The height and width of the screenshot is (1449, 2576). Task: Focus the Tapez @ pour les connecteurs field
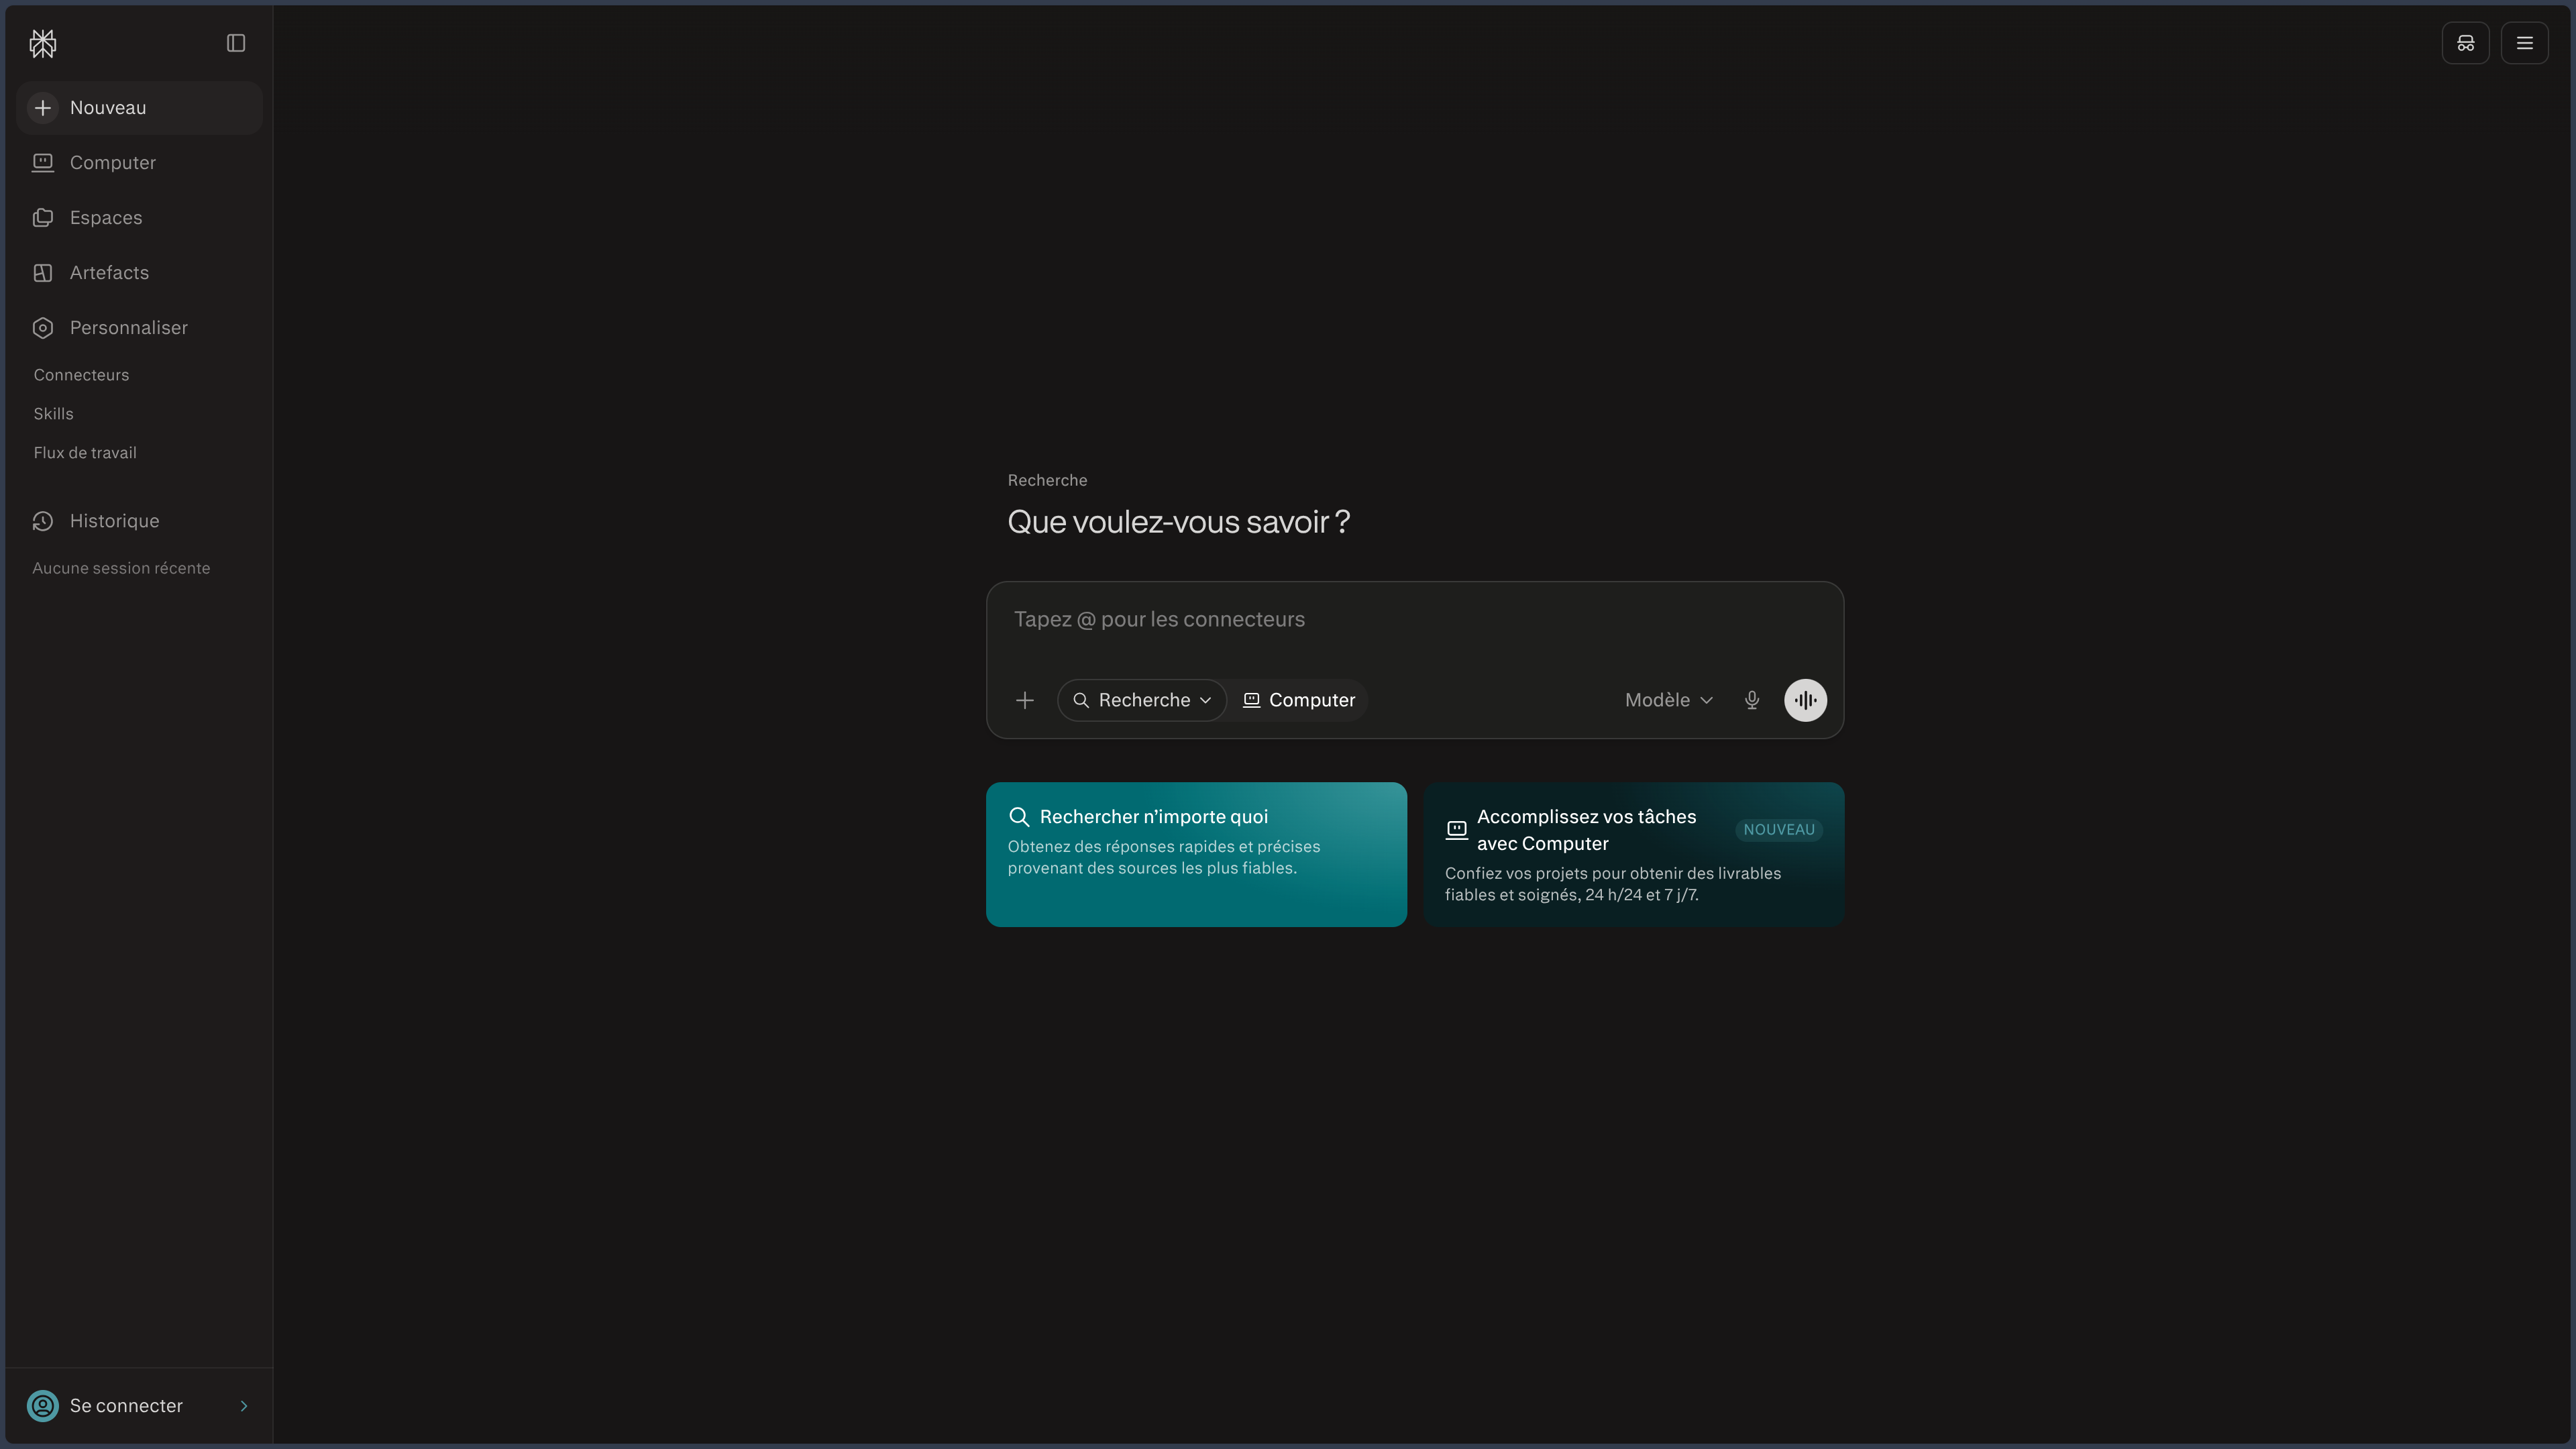point(1414,620)
